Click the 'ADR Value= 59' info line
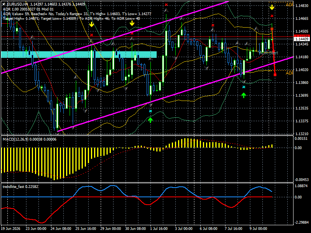Screen dimensions: 311x233 pos(77,14)
